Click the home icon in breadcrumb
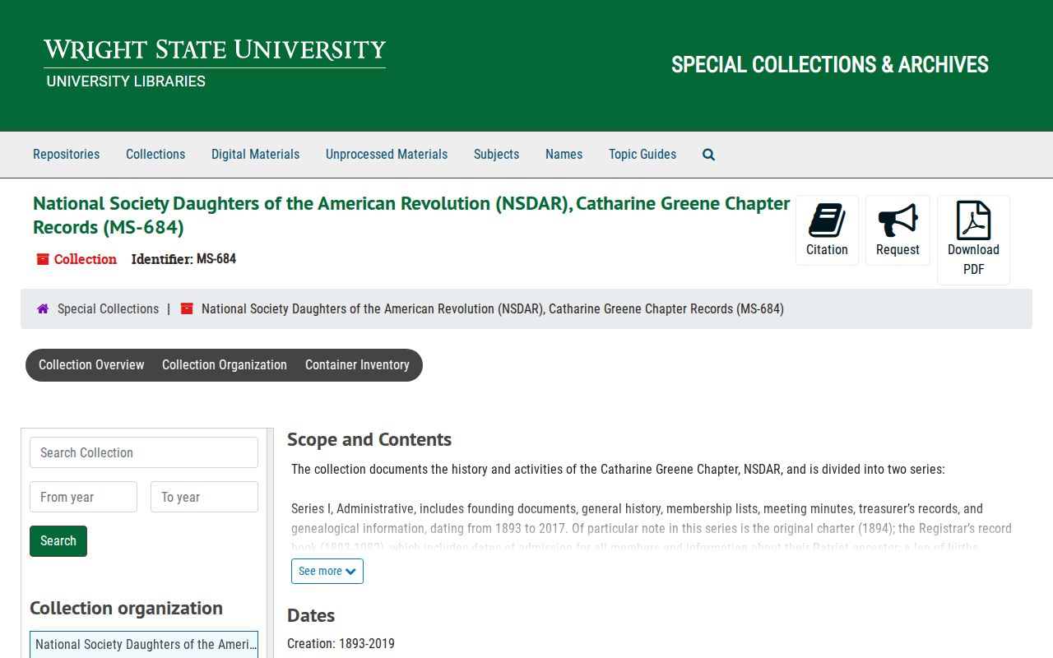Viewport: 1053px width, 658px height. [x=43, y=309]
